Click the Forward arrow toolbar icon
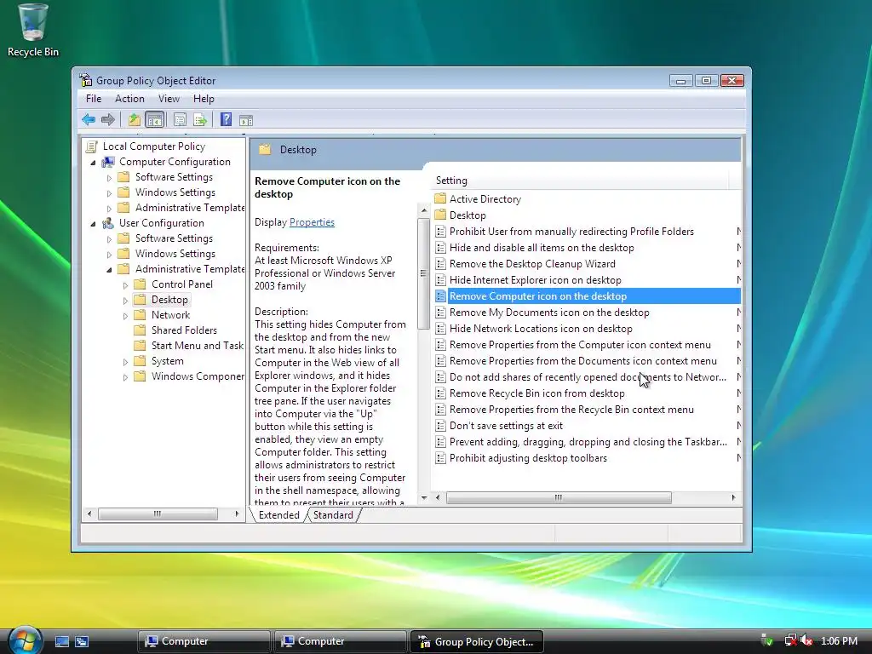 click(x=108, y=119)
